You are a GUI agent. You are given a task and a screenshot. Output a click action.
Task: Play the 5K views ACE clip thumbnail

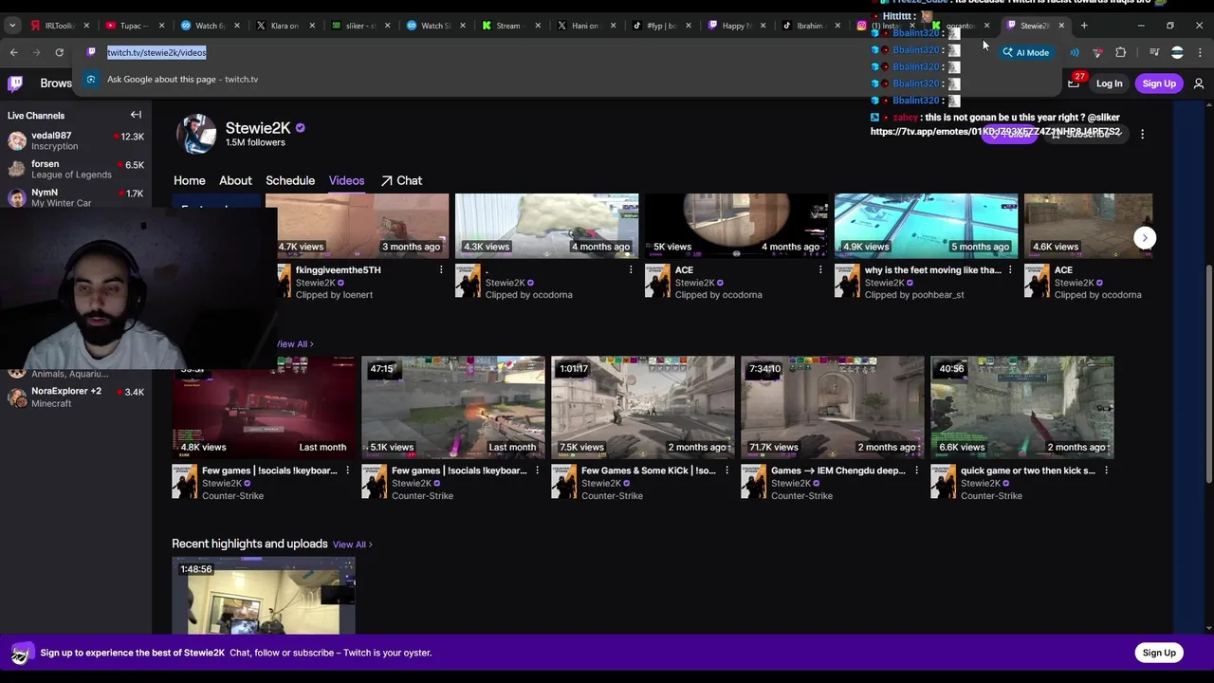click(x=736, y=226)
